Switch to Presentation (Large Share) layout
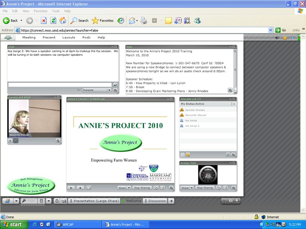The image size is (306, 229). coord(95,201)
